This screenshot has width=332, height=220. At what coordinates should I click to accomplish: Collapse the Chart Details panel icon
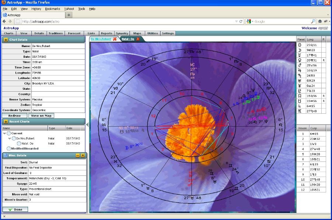pos(6,39)
